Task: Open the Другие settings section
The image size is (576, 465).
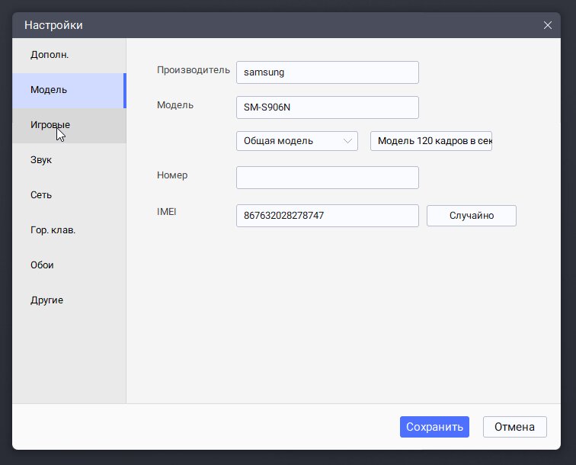Action: 69,300
